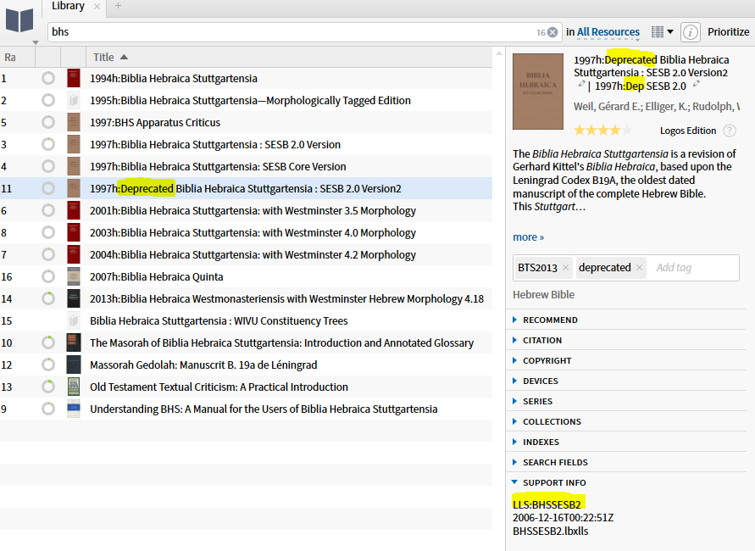Click the Massorah Gedolah cover icon
The height and width of the screenshot is (551, 755).
pos(74,365)
